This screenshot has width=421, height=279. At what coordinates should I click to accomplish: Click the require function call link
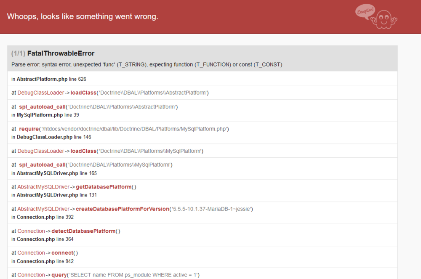(28, 129)
